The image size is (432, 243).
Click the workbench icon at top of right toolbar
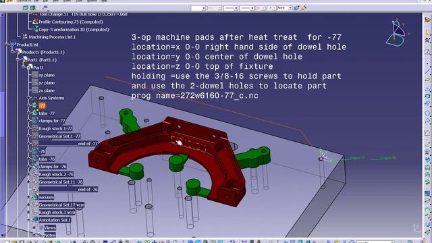click(x=427, y=20)
